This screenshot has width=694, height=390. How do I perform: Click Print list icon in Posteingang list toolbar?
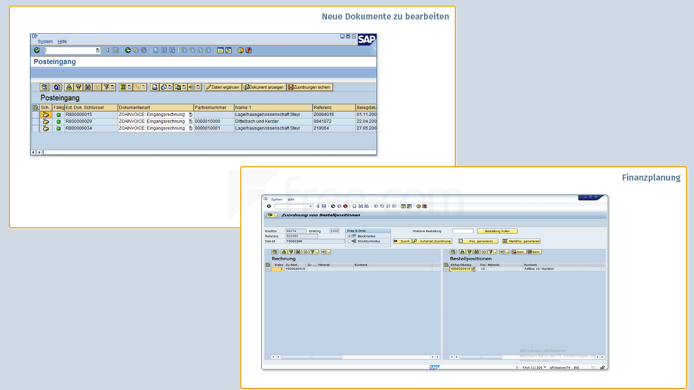[x=154, y=87]
